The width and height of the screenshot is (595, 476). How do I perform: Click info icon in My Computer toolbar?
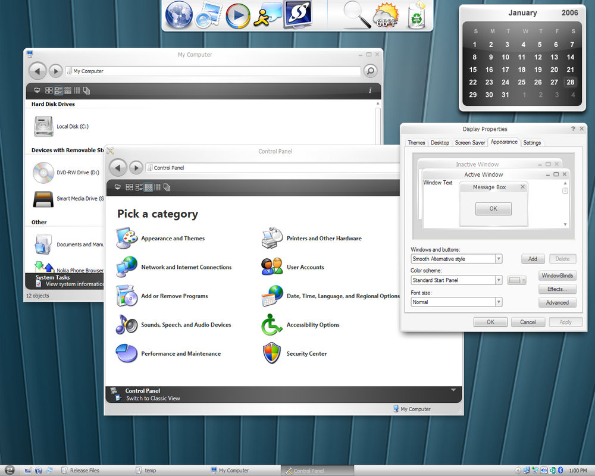point(370,90)
